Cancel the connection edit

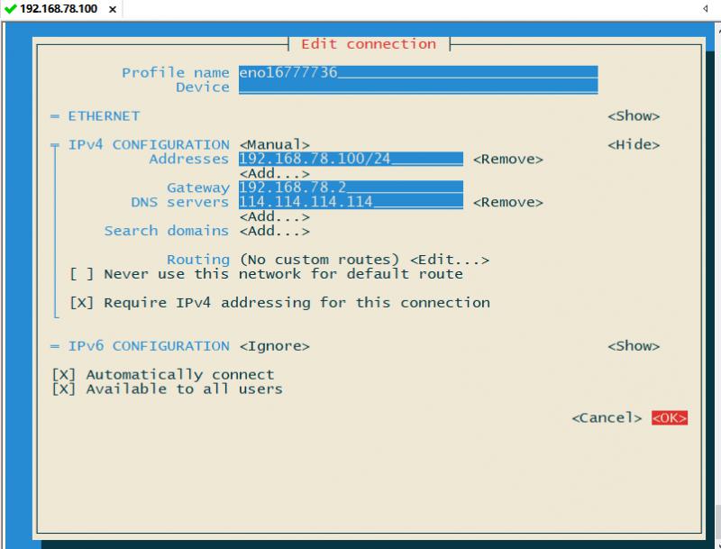[607, 418]
